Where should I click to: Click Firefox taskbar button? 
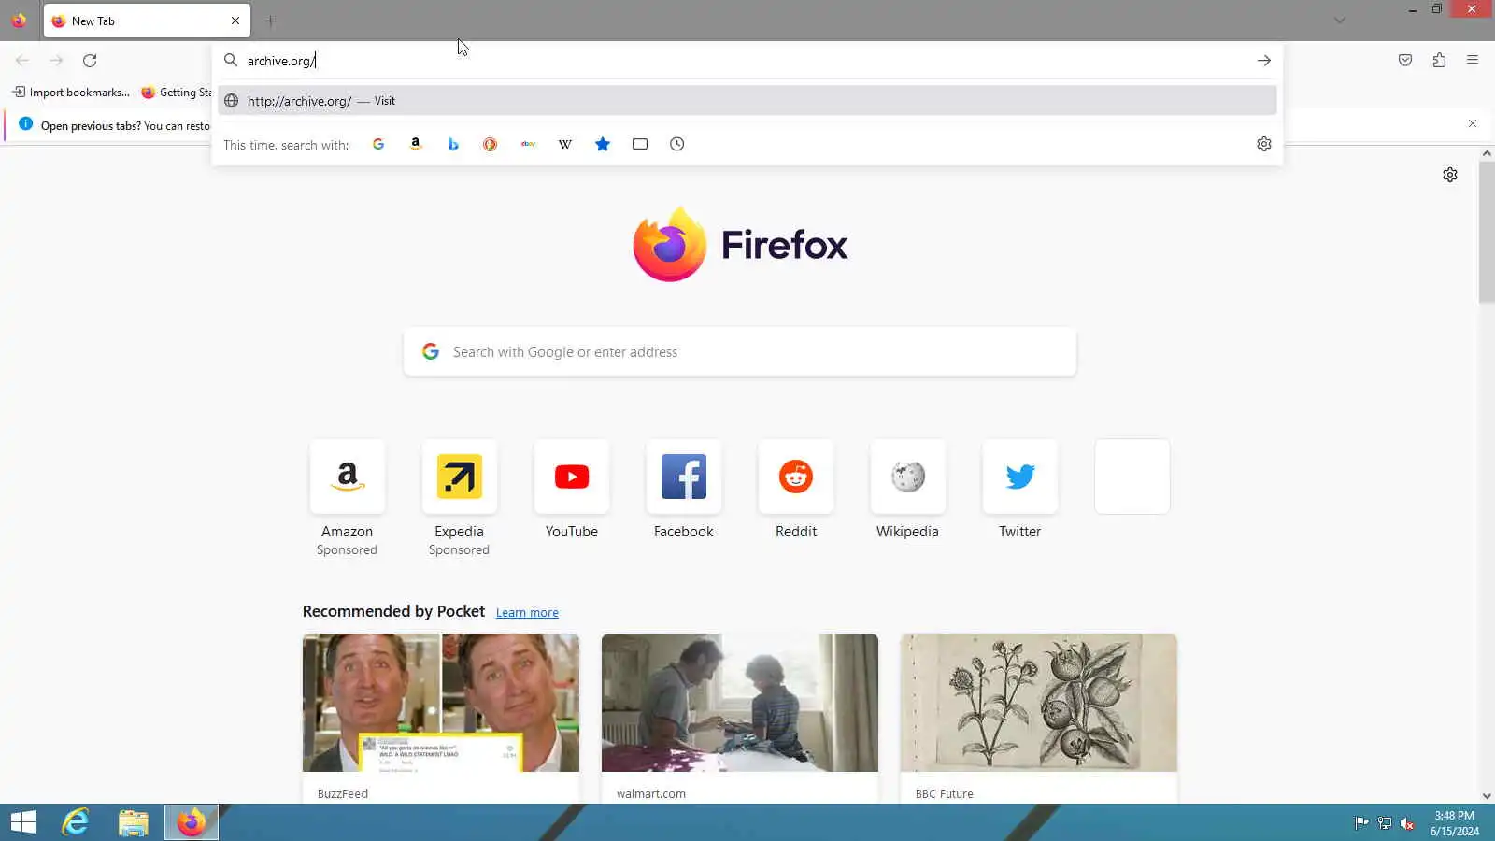[x=192, y=822]
